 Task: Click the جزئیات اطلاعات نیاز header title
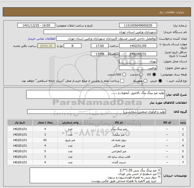pos(172,12)
